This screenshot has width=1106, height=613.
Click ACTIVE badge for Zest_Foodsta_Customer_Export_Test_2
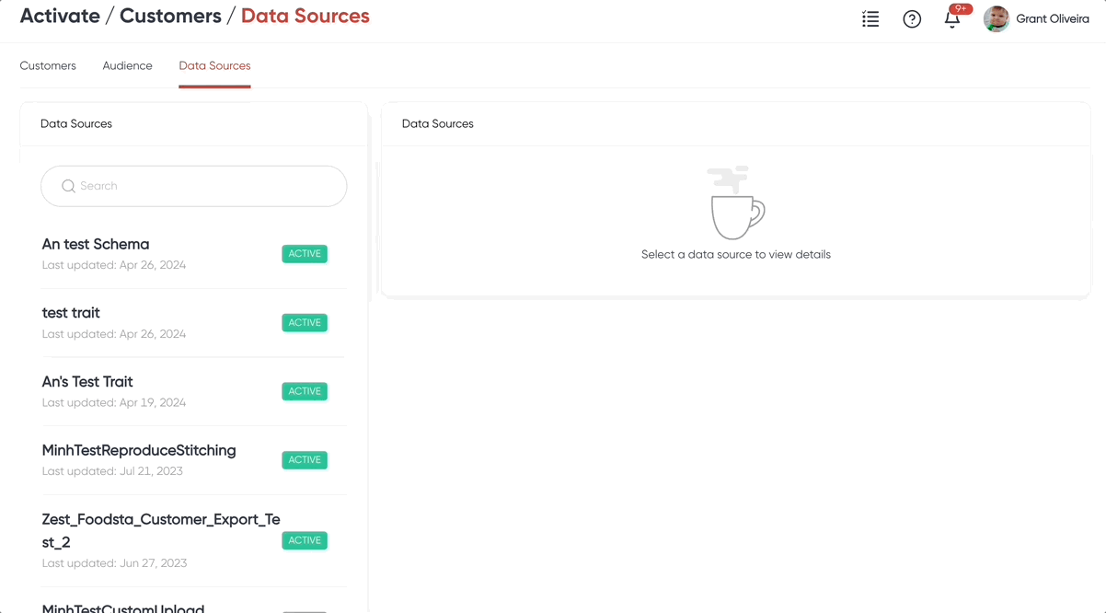click(305, 540)
